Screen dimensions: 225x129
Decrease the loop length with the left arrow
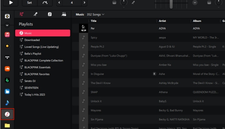59,2
